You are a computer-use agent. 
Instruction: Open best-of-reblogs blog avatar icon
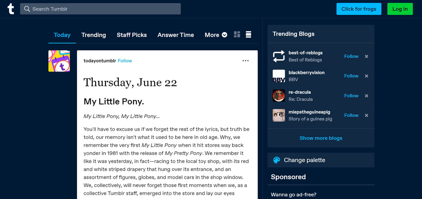279,56
